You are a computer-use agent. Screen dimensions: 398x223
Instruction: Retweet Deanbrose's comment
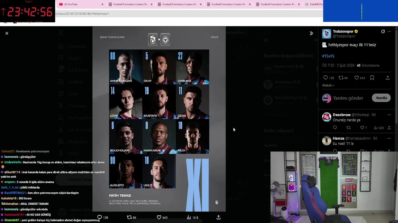coord(349,128)
